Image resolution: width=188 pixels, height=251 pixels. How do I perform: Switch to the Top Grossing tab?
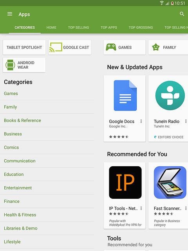click(141, 27)
